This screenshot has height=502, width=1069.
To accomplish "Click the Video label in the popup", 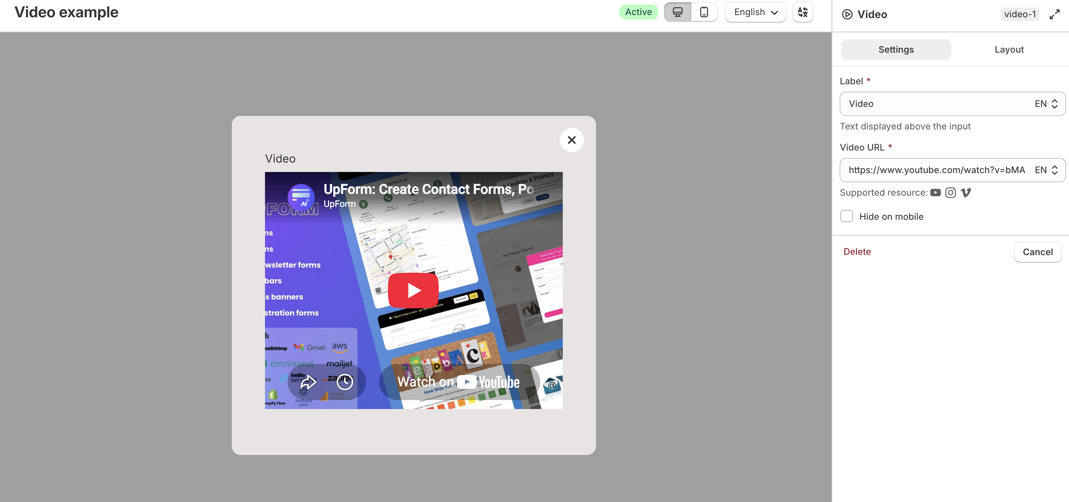I will click(280, 159).
